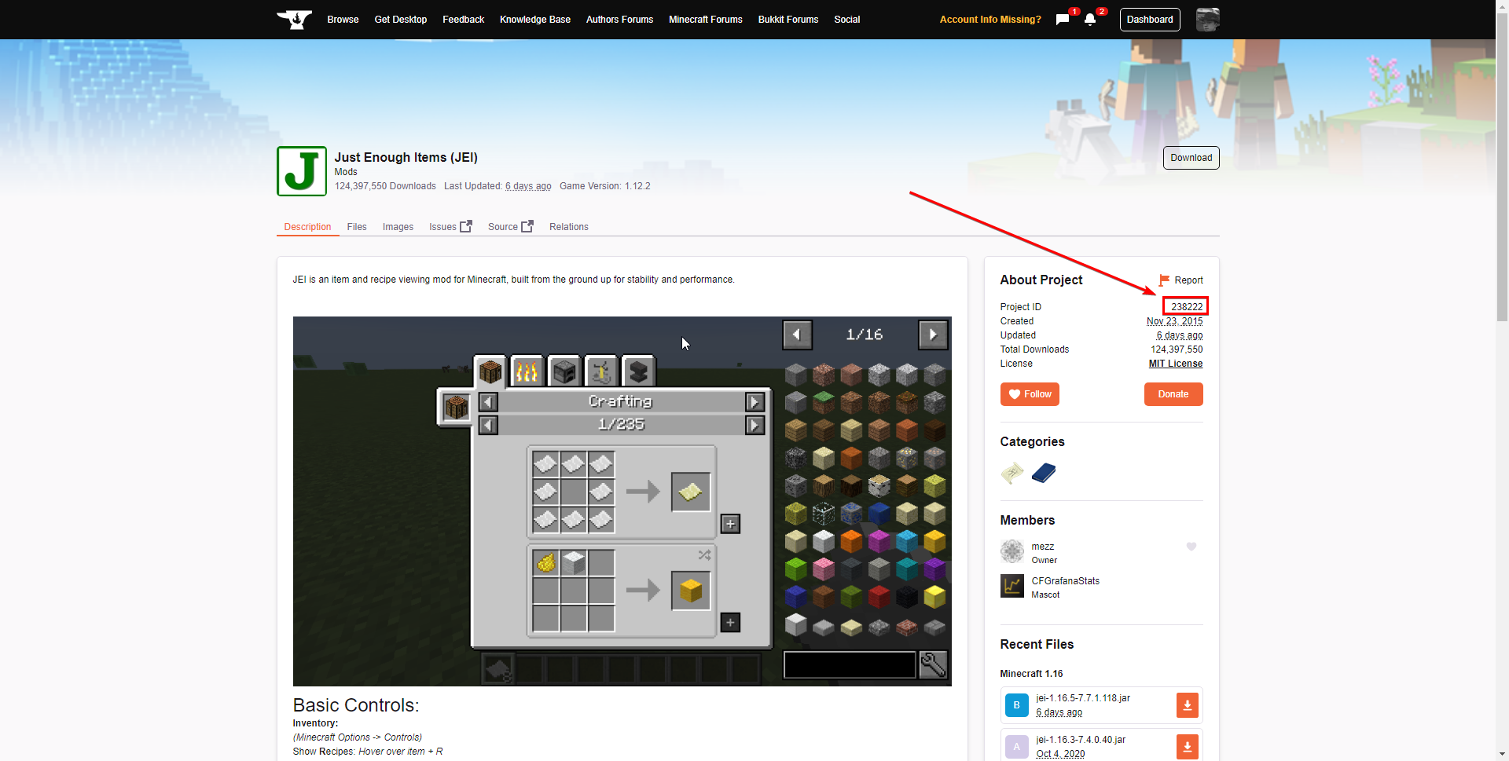Open the user avatar menu
Screen dimensions: 1509x761
[1207, 20]
